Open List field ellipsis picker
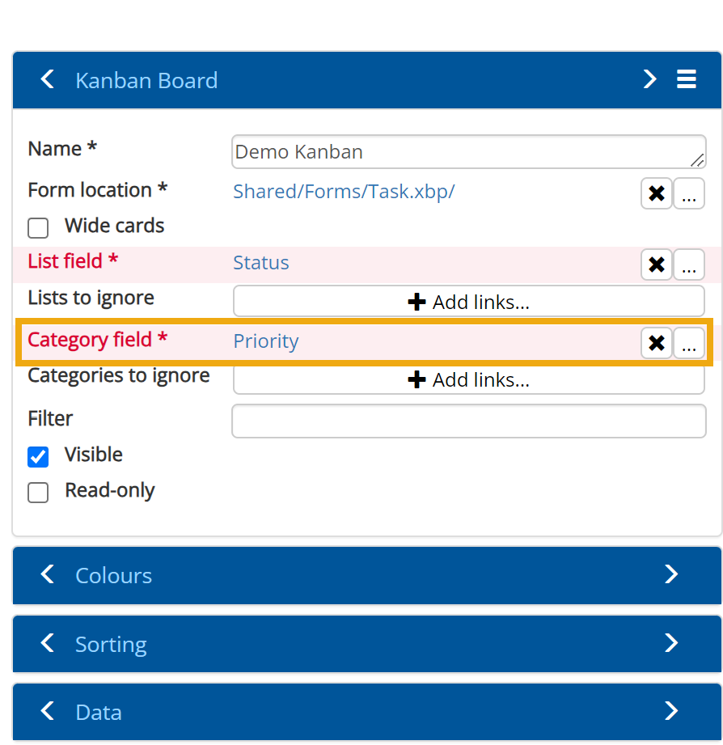 (x=689, y=265)
